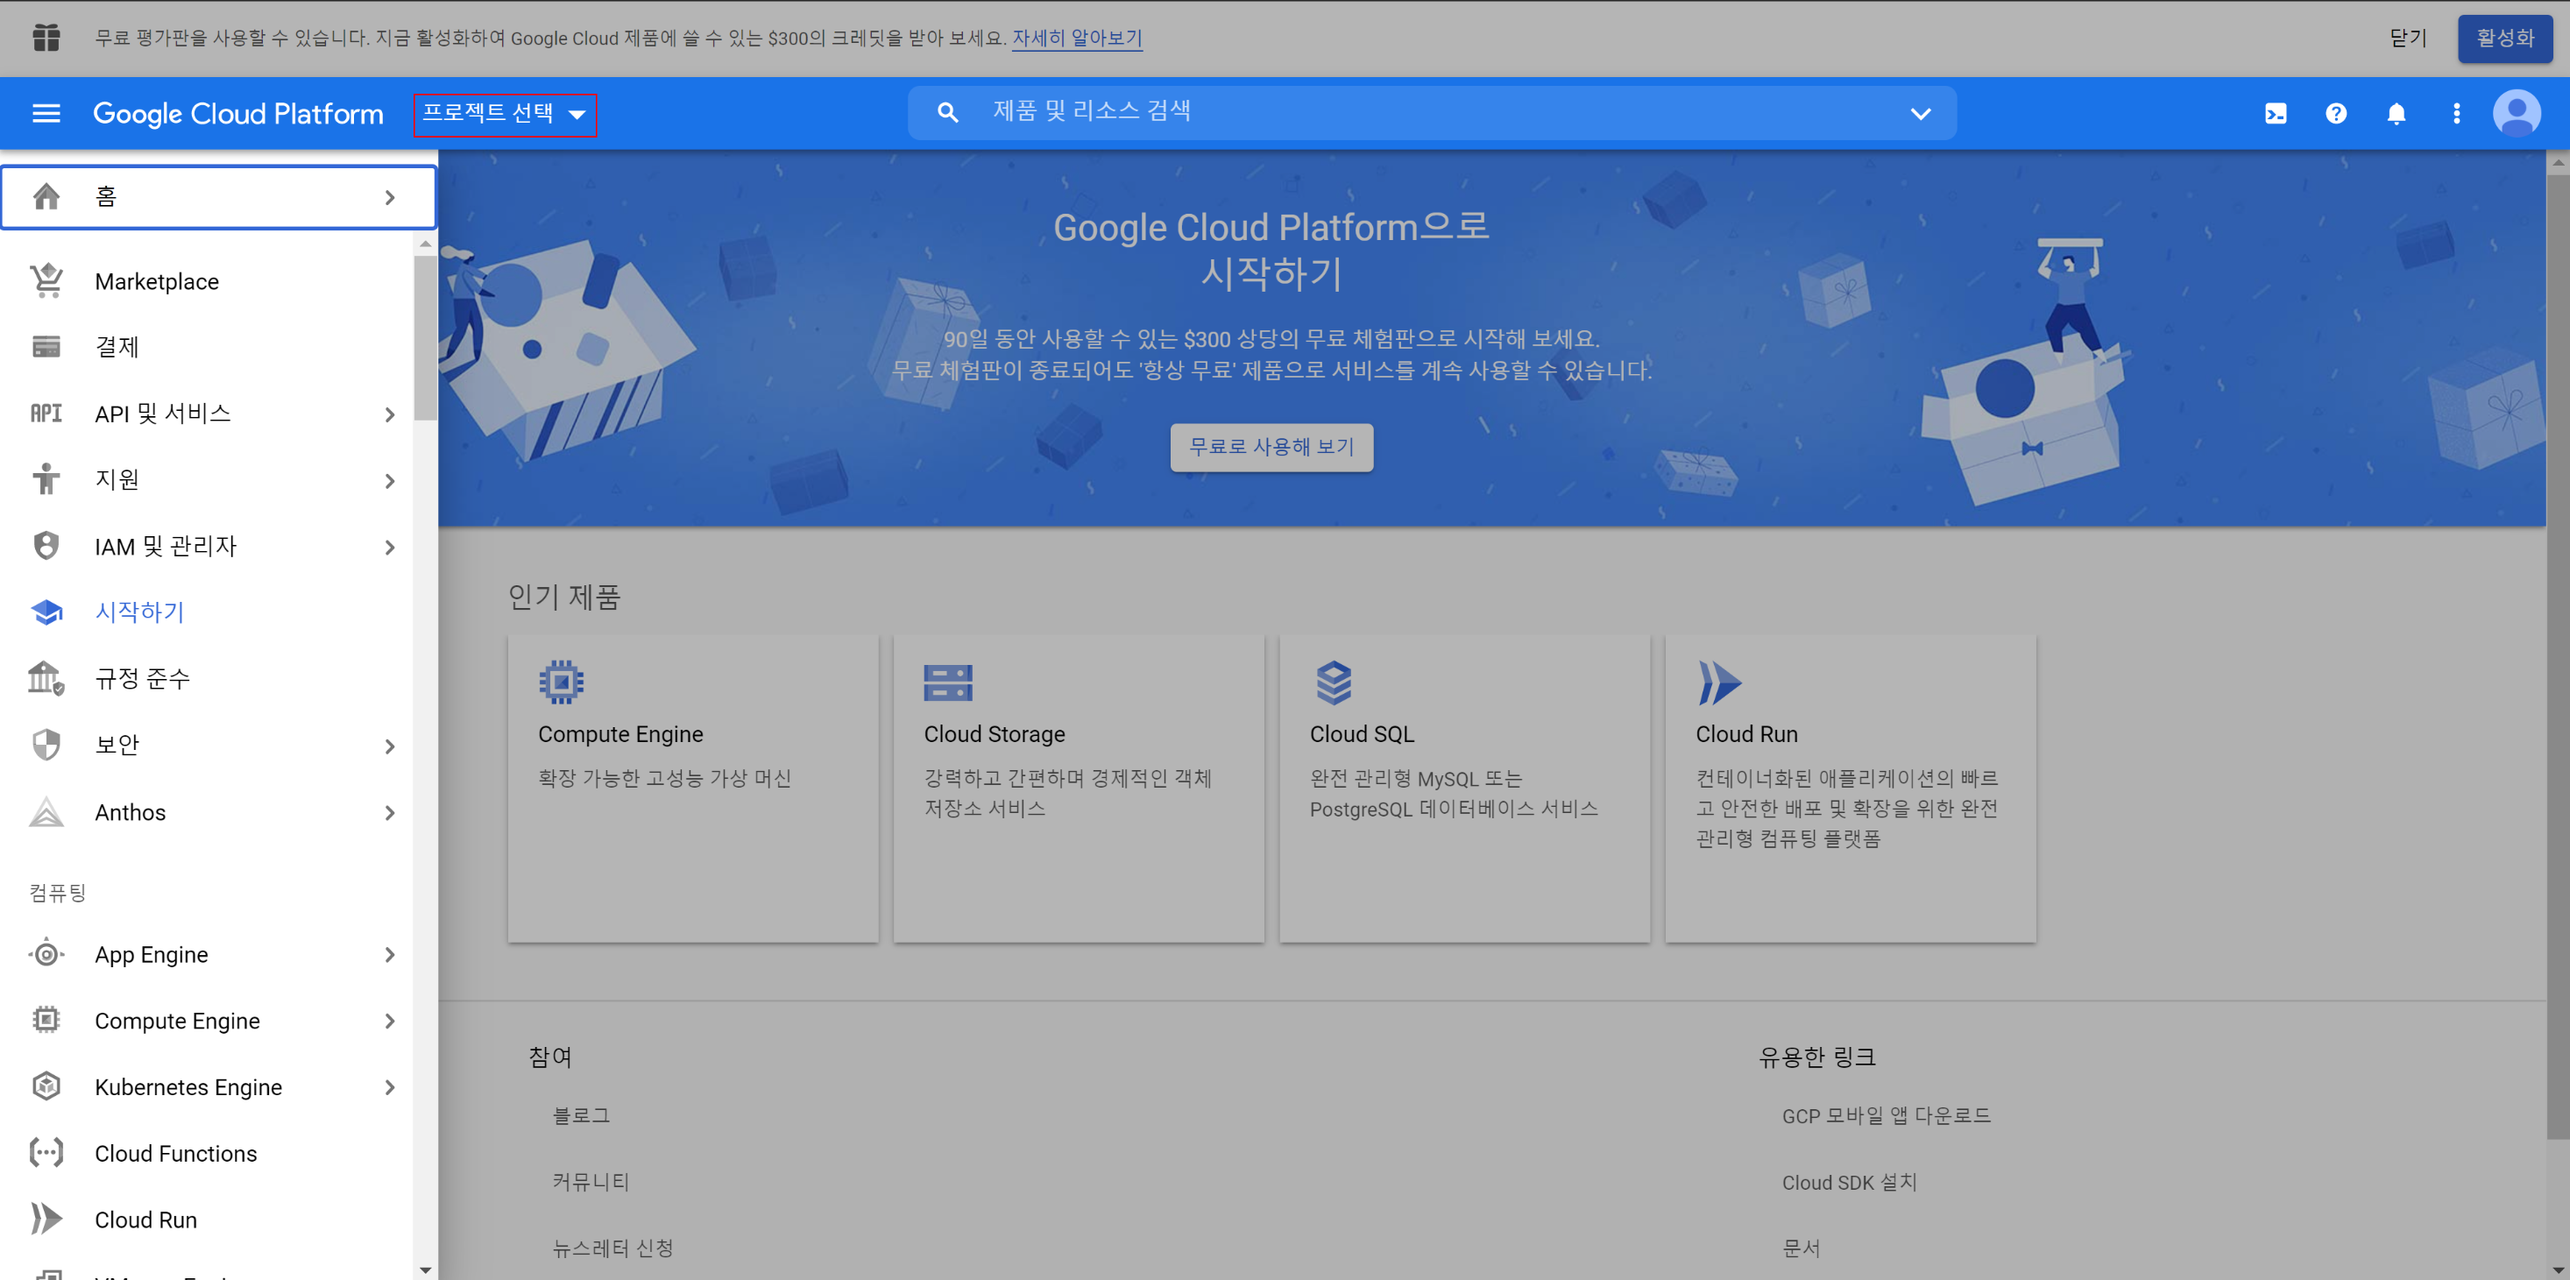Viewport: 2570px width, 1280px height.
Task: Click the 무료로 사용해 보기 button
Action: [1271, 447]
